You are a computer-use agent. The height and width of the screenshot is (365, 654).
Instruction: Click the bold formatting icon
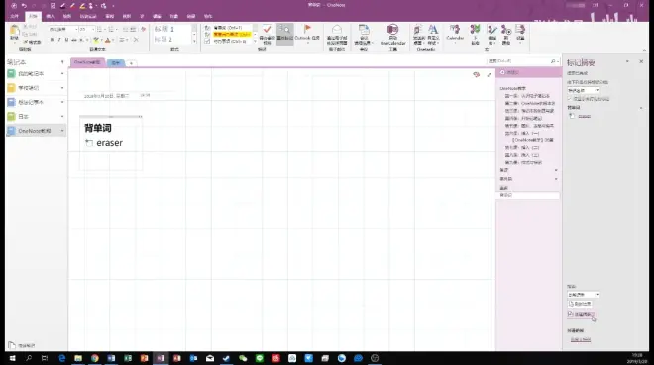pyautogui.click(x=52, y=40)
